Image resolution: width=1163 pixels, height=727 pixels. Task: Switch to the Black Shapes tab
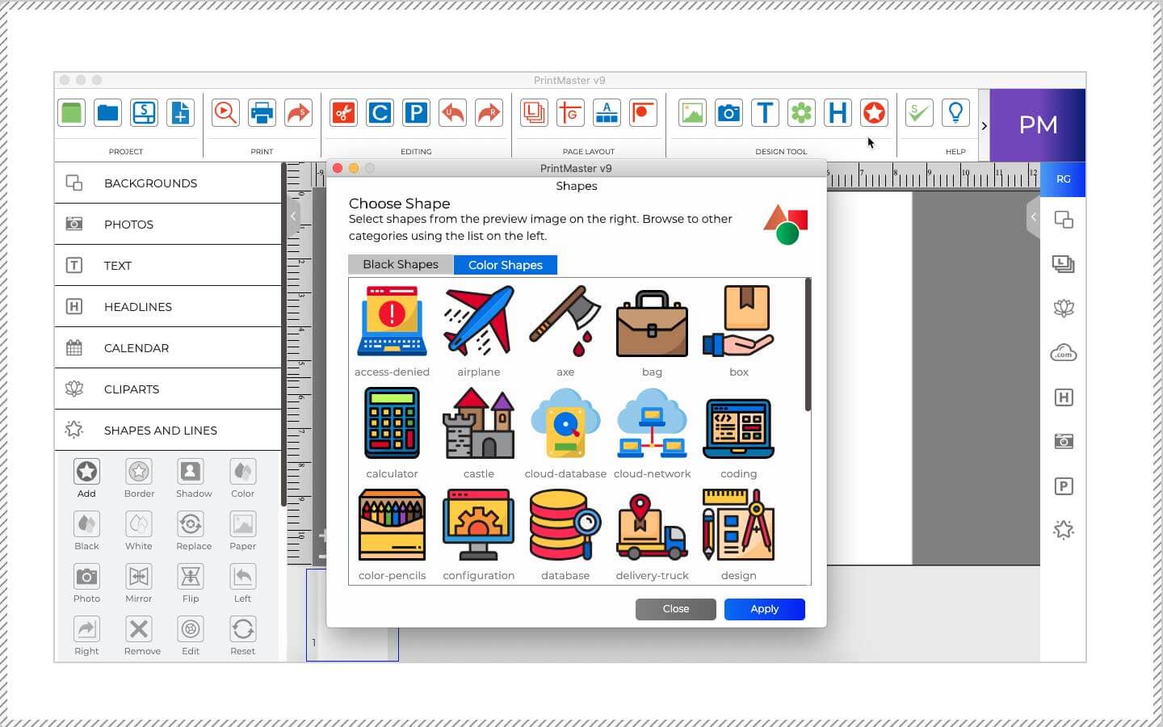coord(401,264)
